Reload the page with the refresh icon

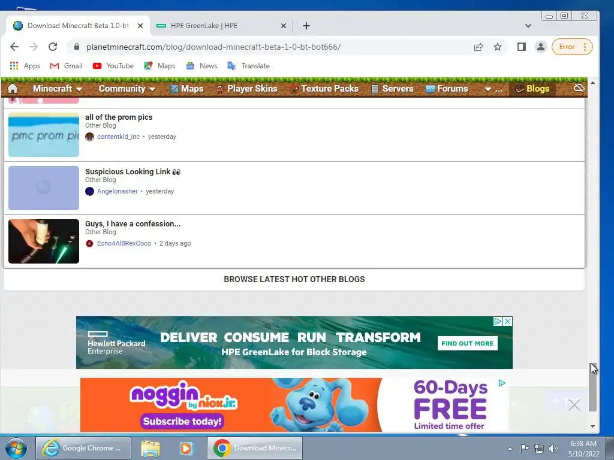coord(53,47)
